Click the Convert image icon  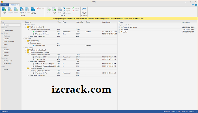tap(10, 9)
